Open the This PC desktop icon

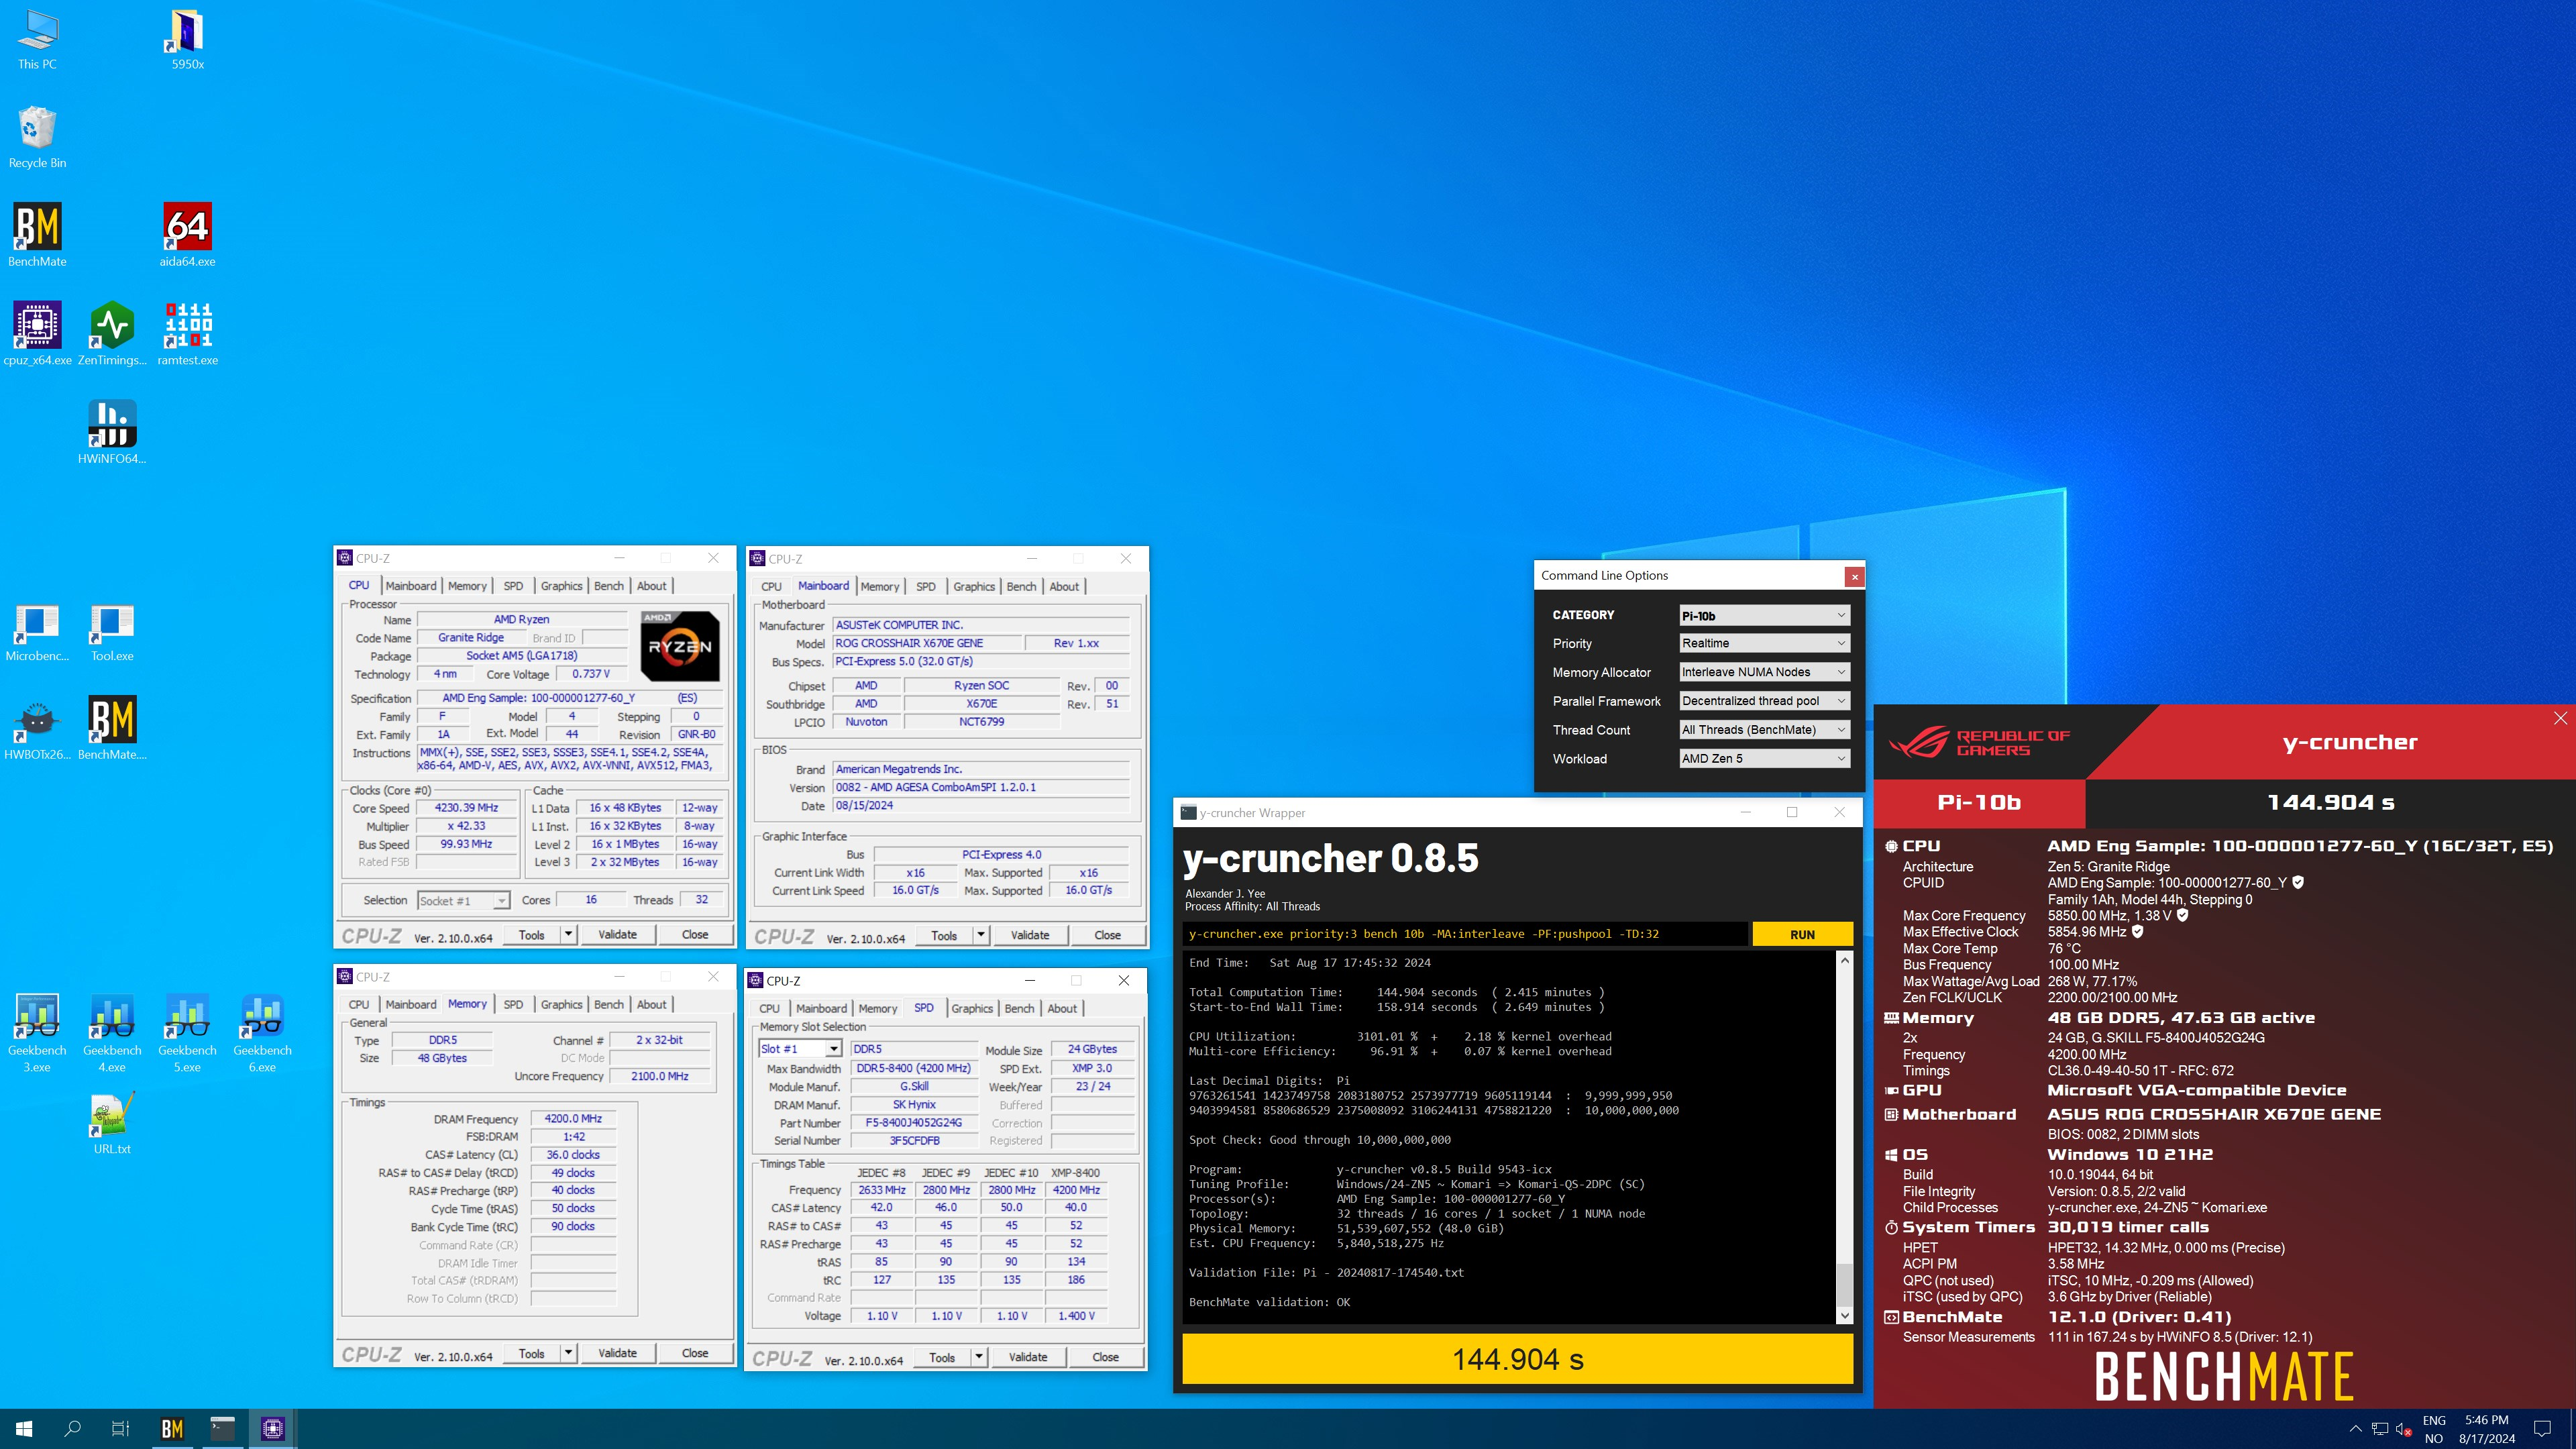37,40
